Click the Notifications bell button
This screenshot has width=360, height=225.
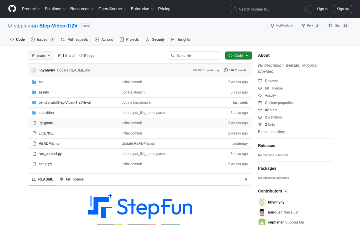pyautogui.click(x=281, y=25)
